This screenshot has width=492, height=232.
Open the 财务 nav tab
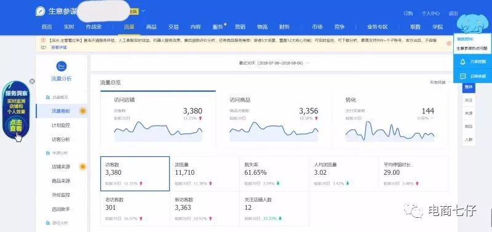[x=284, y=27]
